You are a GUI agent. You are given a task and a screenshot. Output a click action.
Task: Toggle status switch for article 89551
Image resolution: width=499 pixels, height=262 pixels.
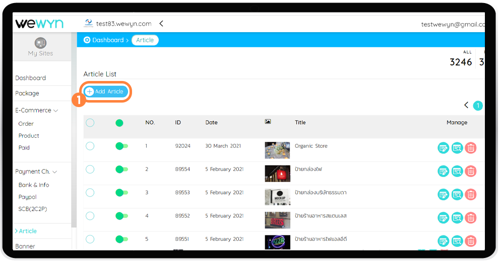coord(121,239)
